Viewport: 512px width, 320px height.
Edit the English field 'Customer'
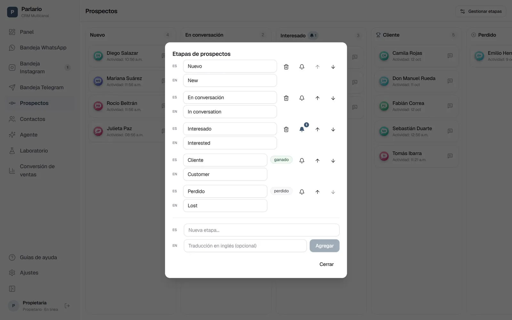pyautogui.click(x=225, y=174)
